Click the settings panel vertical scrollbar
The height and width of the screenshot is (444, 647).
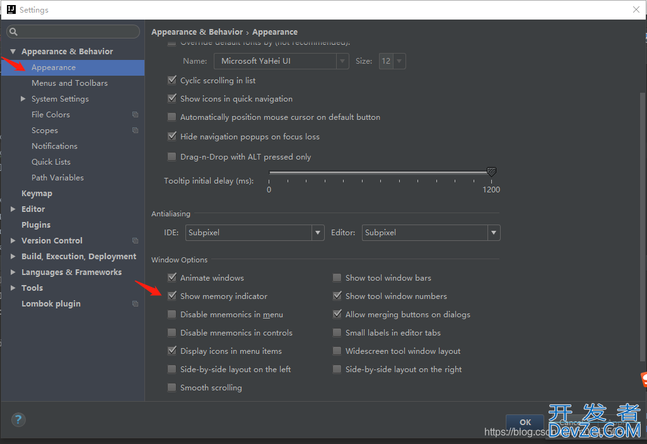pos(642,227)
